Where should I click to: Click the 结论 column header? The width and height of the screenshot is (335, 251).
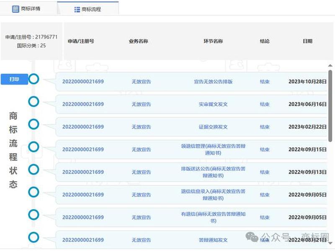265,41
